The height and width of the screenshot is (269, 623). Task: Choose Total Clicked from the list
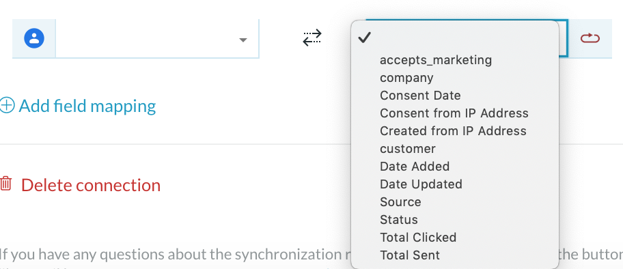click(418, 237)
